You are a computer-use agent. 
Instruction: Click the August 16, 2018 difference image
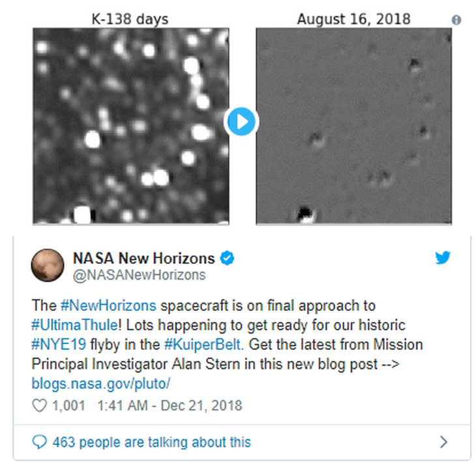click(353, 126)
